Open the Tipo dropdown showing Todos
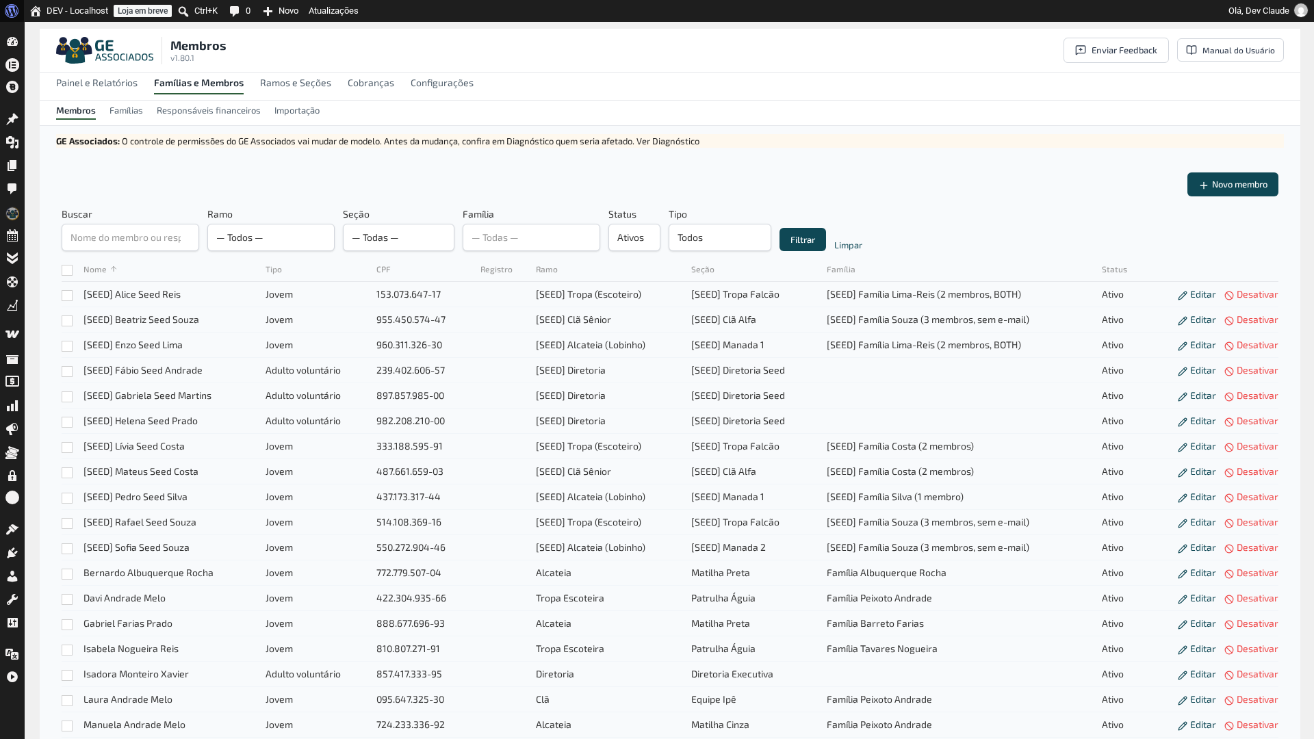Viewport: 1314px width, 739px height. 720,237
